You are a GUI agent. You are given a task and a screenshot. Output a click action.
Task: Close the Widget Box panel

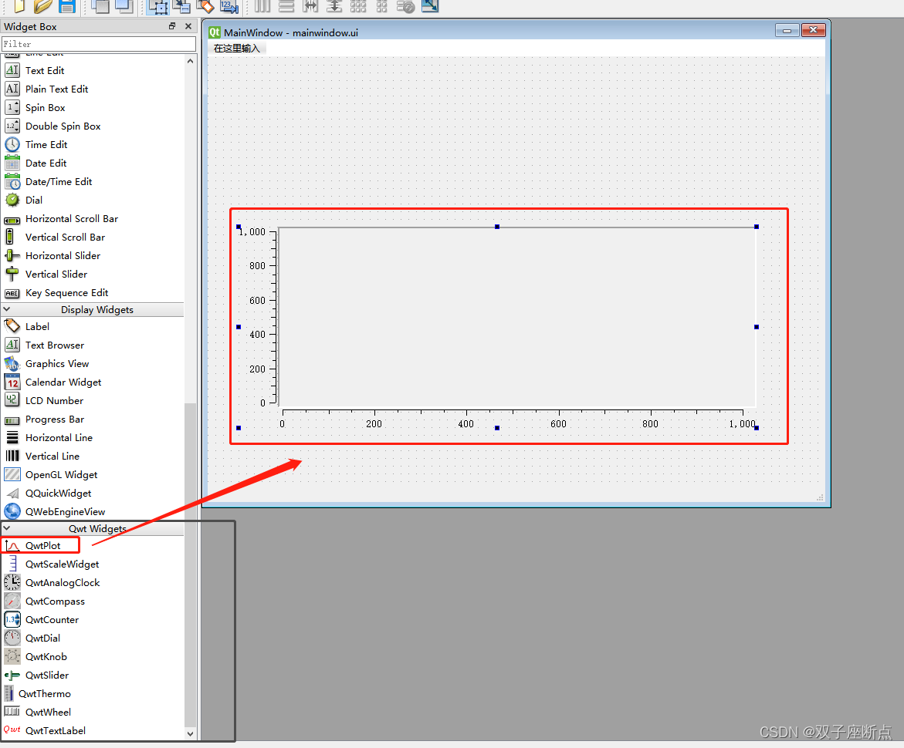(188, 26)
